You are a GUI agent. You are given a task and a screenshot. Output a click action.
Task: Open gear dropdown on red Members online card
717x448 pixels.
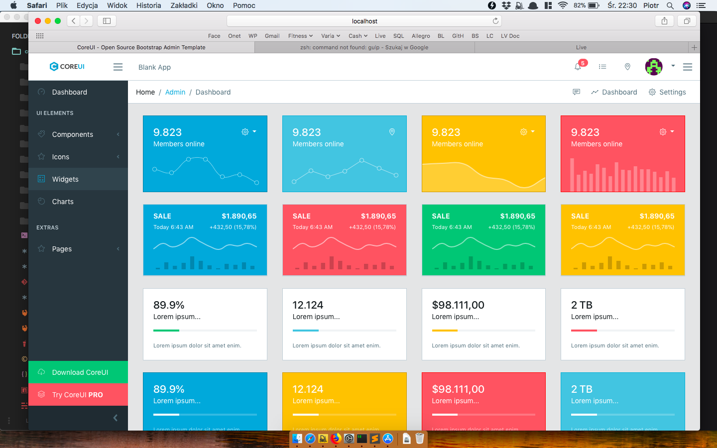(x=667, y=132)
